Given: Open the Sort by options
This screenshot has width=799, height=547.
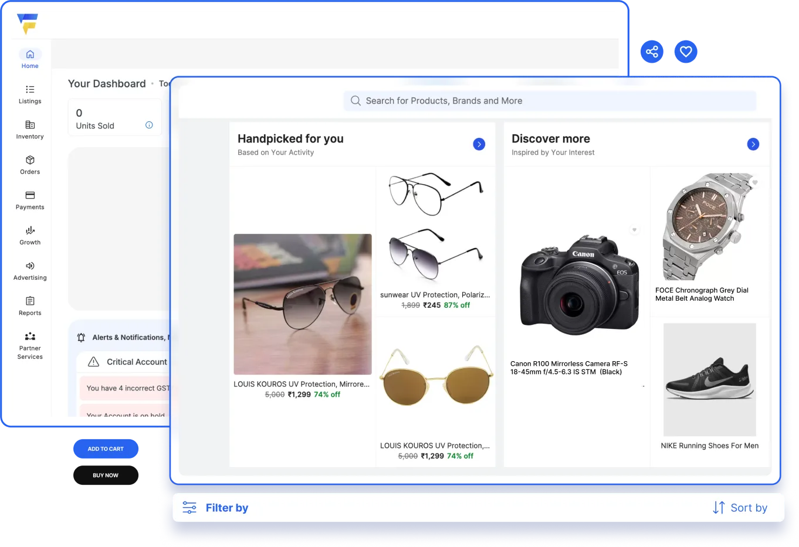Looking at the screenshot, I should pyautogui.click(x=740, y=508).
